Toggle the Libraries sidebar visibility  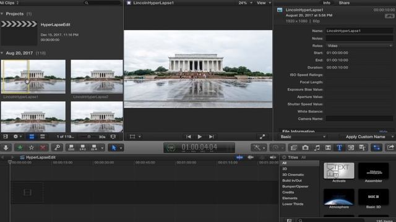click(6, 136)
